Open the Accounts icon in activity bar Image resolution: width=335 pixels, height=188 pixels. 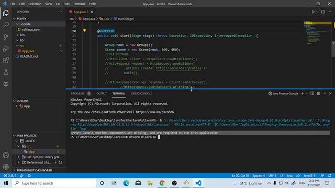click(x=6, y=155)
